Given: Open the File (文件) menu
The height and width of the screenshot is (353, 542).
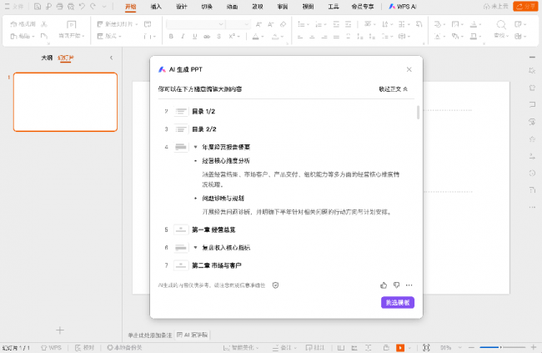Looking at the screenshot, I should 14,6.
